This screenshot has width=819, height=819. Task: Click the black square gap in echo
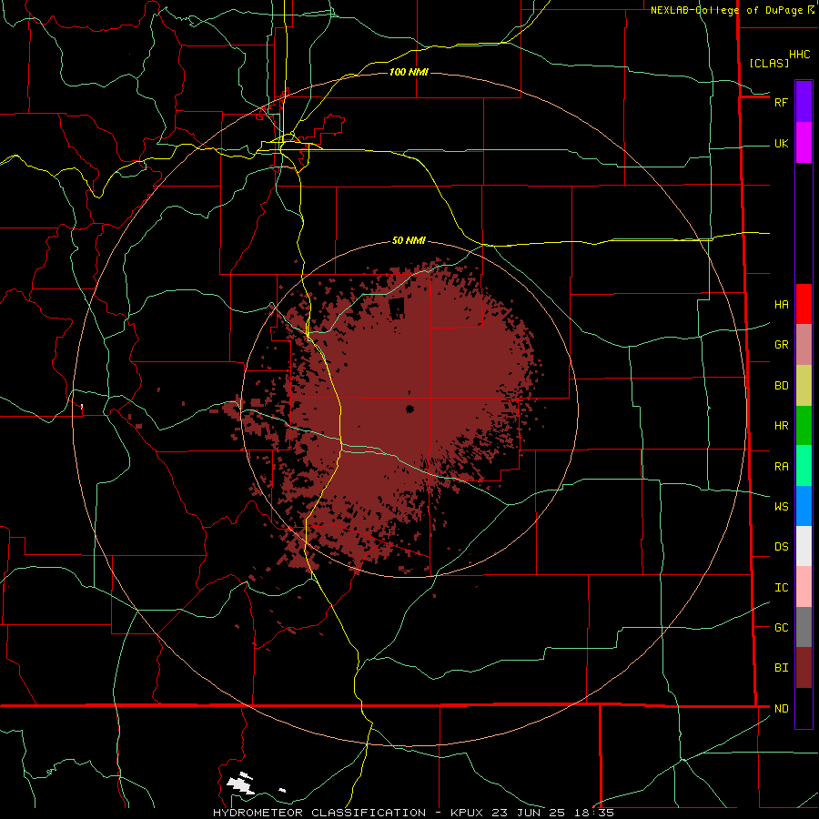397,308
